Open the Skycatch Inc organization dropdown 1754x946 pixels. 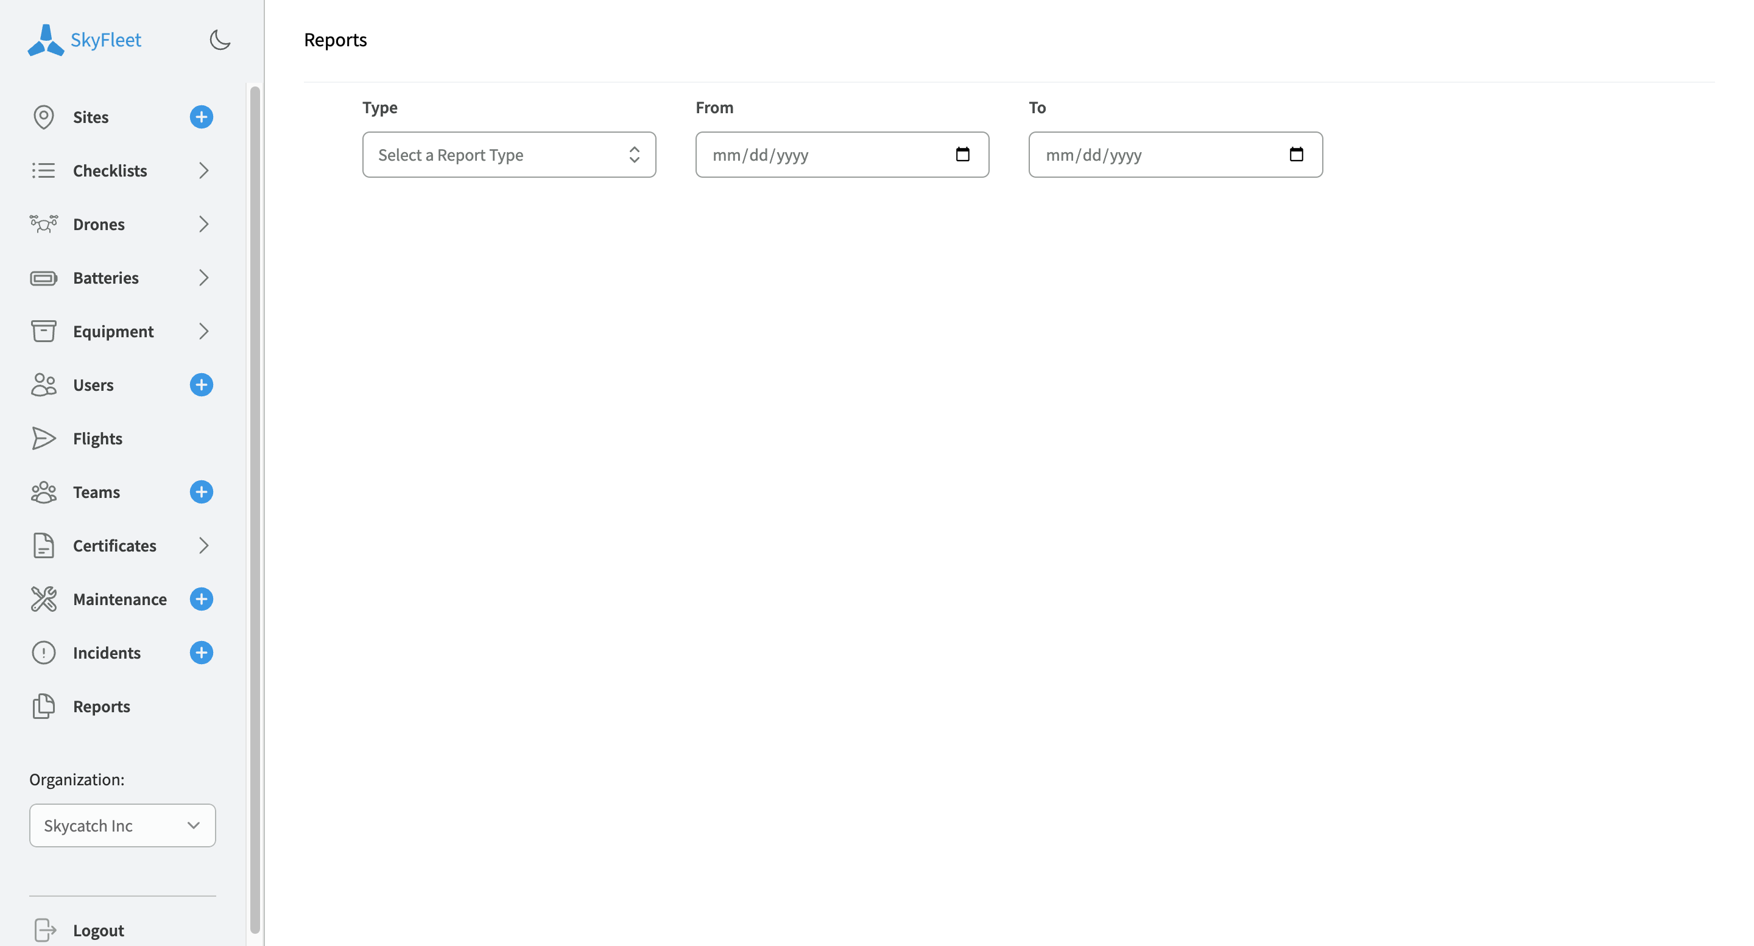click(x=122, y=825)
